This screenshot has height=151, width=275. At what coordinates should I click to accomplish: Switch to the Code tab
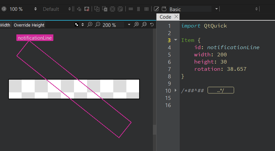tap(165, 17)
